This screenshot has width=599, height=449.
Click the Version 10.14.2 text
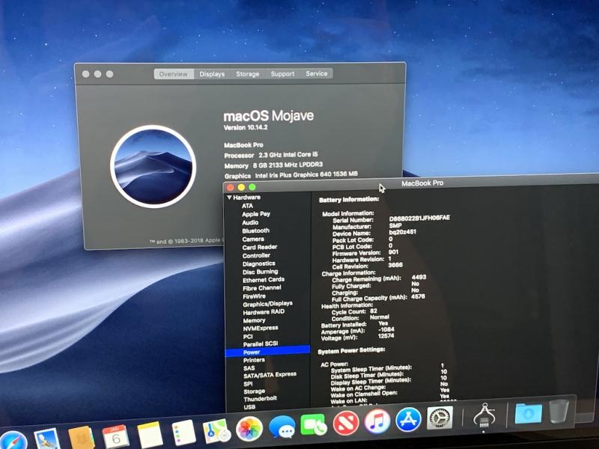pyautogui.click(x=246, y=127)
